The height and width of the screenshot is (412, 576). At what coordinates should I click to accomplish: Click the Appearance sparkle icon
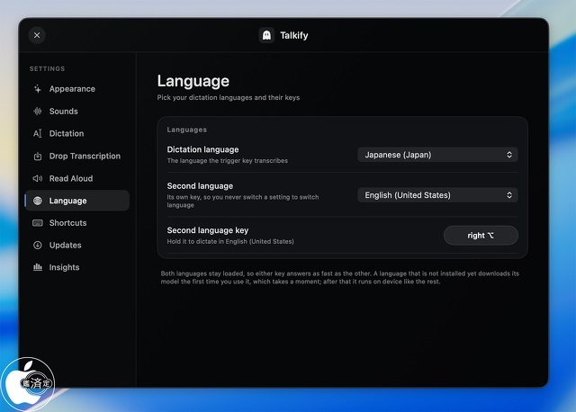pos(38,89)
